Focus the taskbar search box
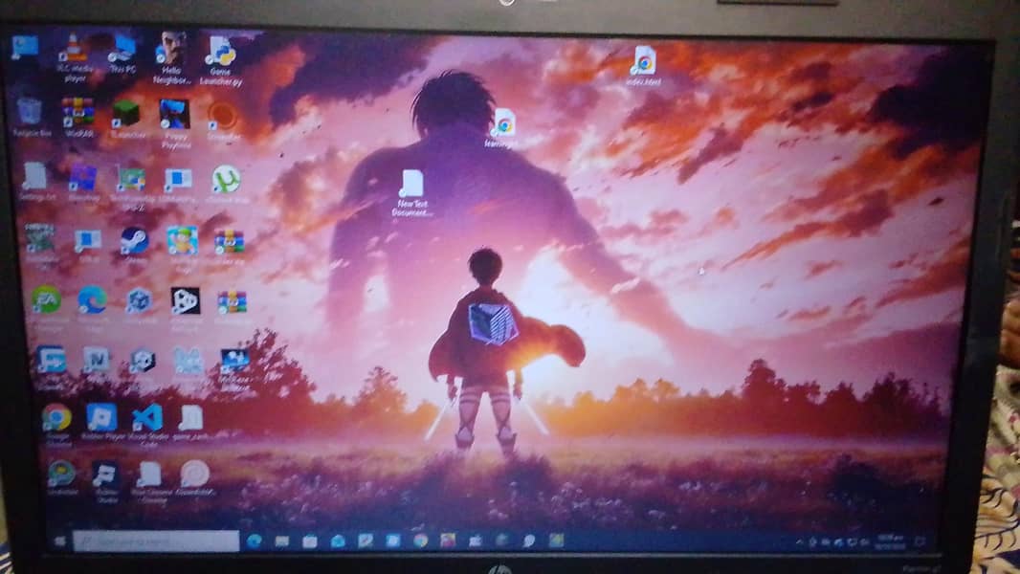The image size is (1020, 574). tap(156, 541)
